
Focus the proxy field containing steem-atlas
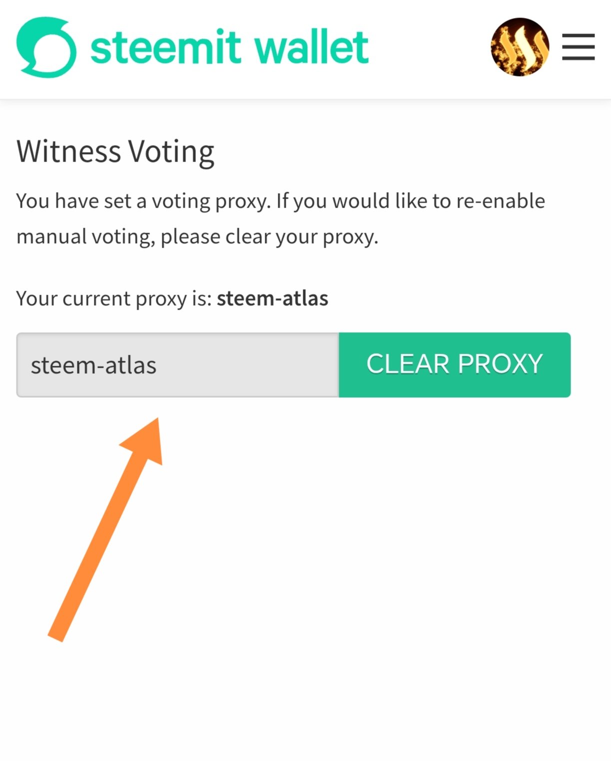pyautogui.click(x=177, y=365)
